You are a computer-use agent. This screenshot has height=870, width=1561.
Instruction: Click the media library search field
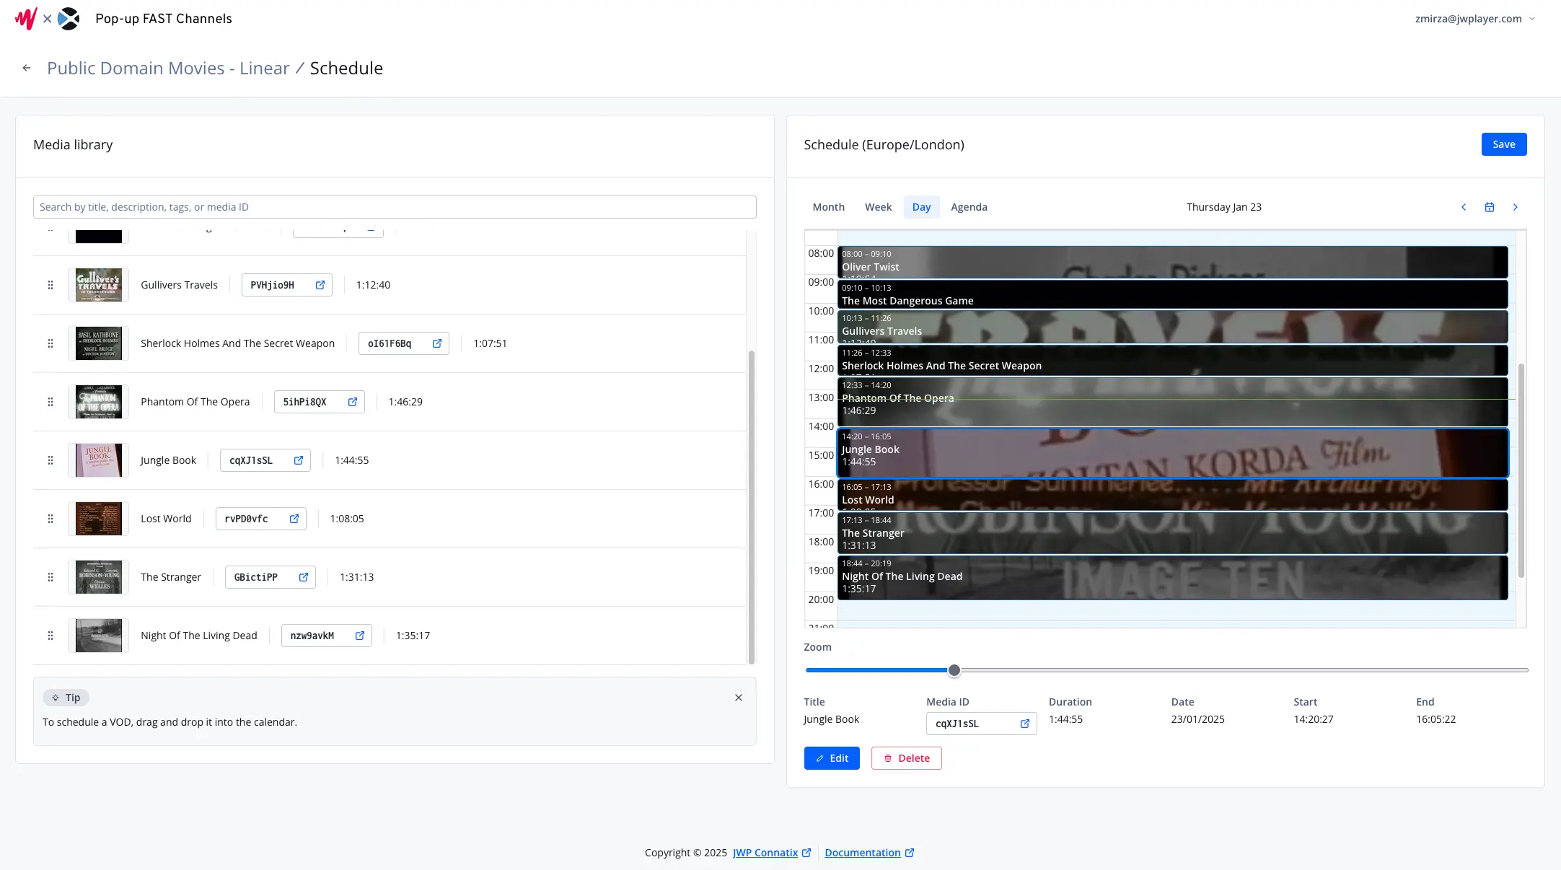coord(395,207)
